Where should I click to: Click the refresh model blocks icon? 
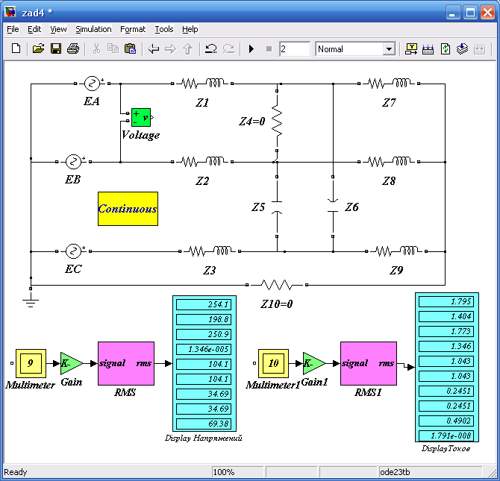(446, 49)
